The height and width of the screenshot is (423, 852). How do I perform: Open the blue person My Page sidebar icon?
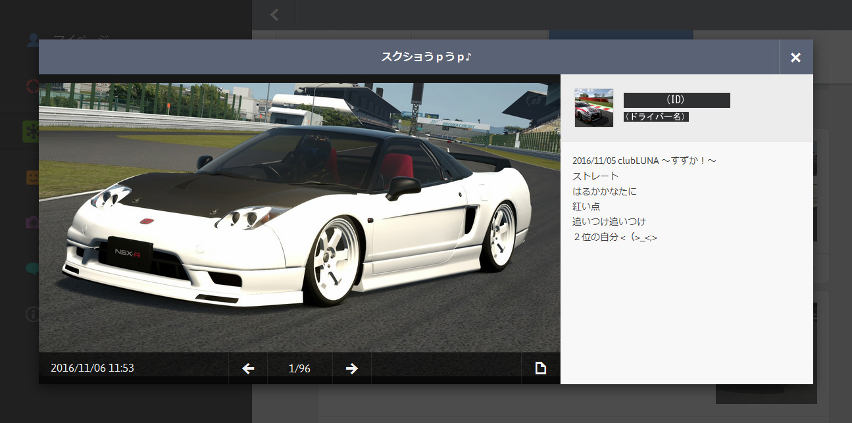click(x=33, y=39)
